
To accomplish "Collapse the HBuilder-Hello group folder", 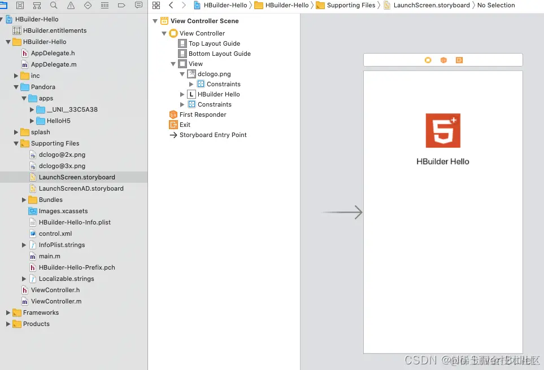I will click(x=8, y=42).
